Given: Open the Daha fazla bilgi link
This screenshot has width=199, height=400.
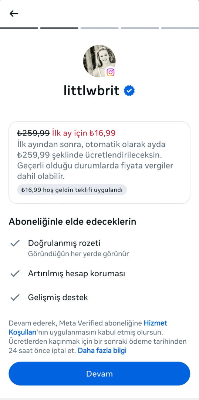Looking at the screenshot, I should coord(102,350).
